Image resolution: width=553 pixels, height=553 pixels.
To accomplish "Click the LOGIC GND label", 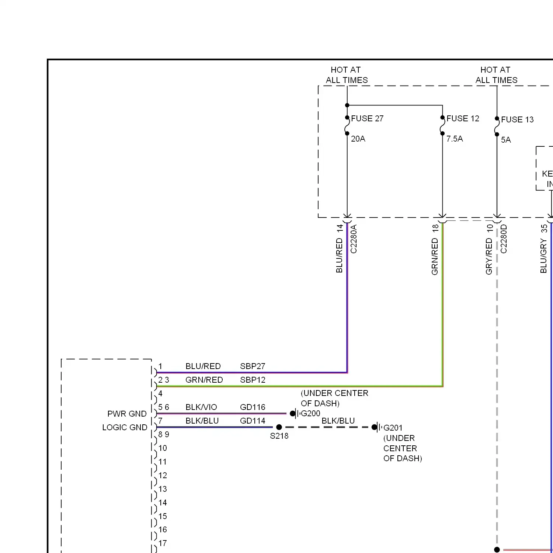I will tap(125, 427).
